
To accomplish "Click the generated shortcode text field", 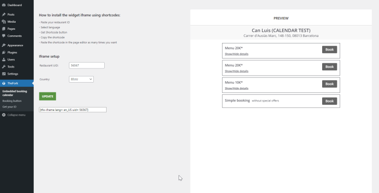I will click(73, 110).
